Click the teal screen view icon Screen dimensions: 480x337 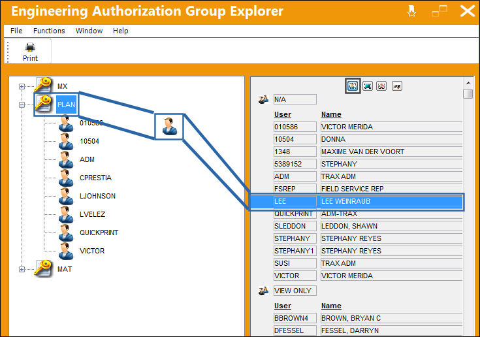[367, 86]
